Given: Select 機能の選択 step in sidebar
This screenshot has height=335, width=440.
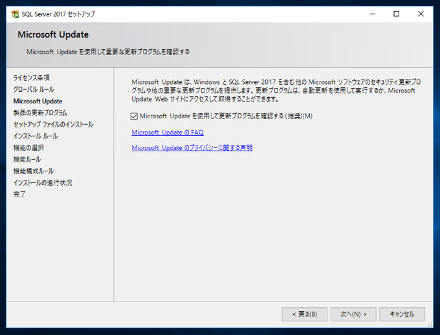Looking at the screenshot, I should (x=28, y=148).
